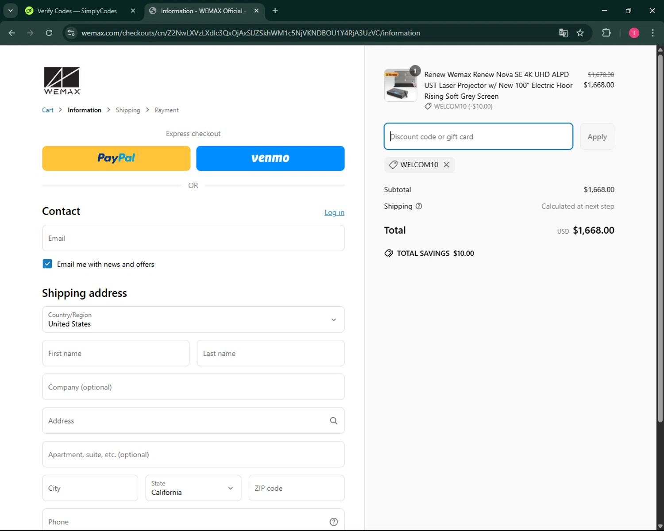This screenshot has width=664, height=531.
Task: Bookmark this page with the star icon
Action: click(580, 33)
